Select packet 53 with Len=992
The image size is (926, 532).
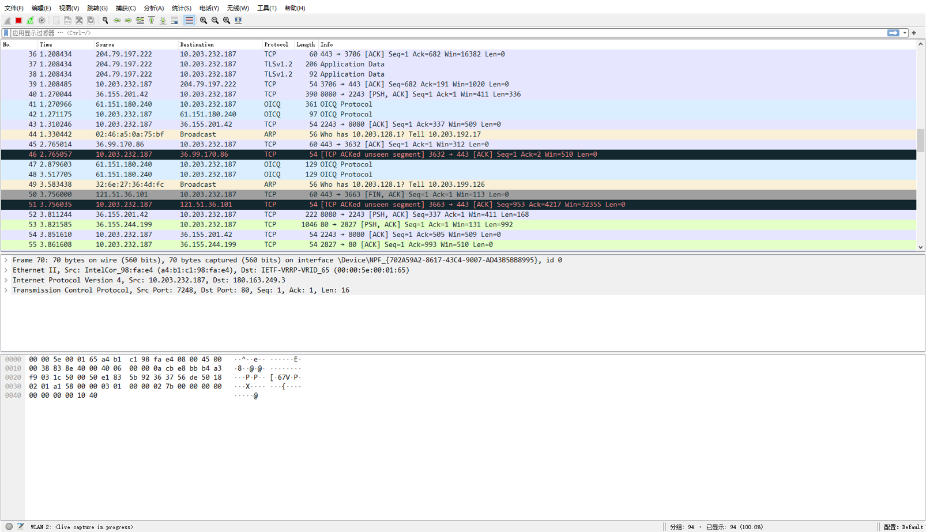click(x=458, y=225)
